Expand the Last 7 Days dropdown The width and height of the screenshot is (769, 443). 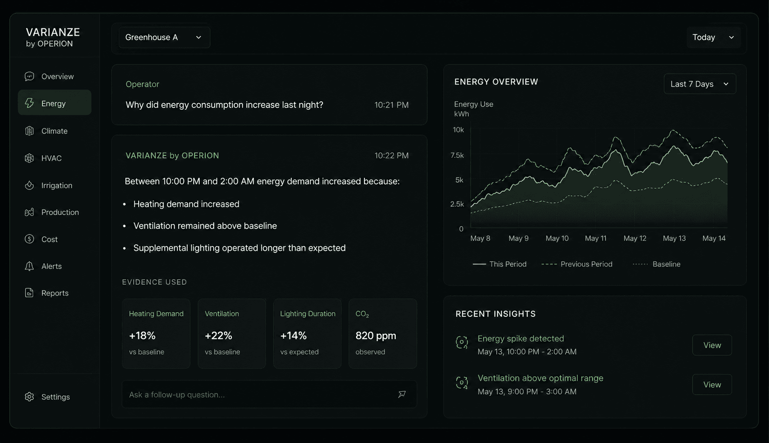coord(700,84)
